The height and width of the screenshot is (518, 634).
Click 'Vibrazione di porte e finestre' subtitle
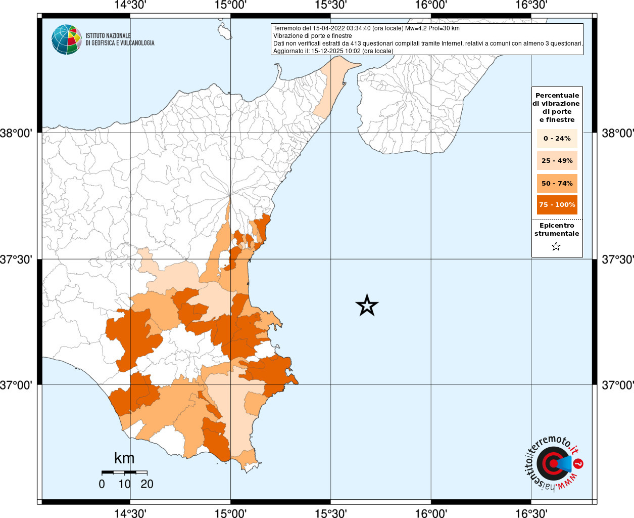tap(313, 36)
